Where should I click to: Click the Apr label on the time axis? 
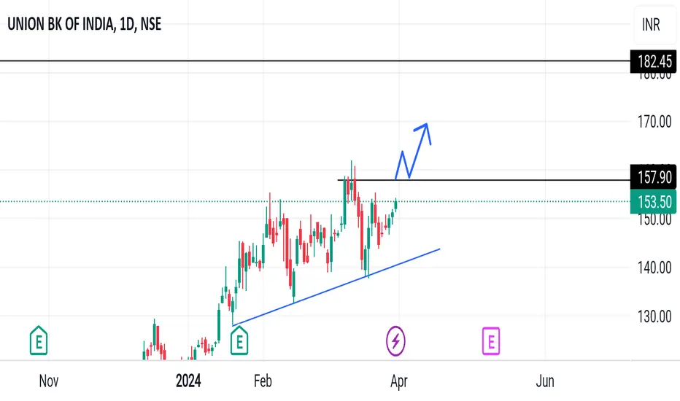pos(399,381)
